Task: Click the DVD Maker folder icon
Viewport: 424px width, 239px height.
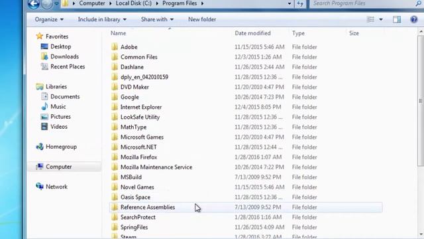Action: pyautogui.click(x=115, y=87)
